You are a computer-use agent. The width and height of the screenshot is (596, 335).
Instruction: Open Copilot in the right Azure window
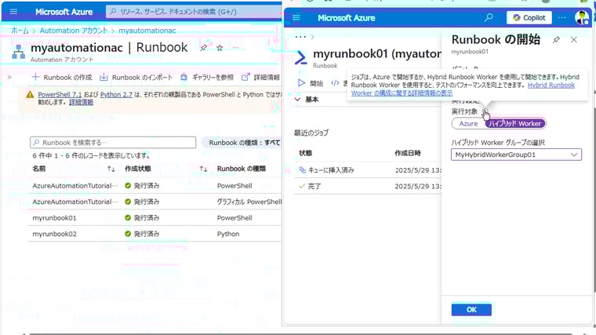[x=529, y=17]
